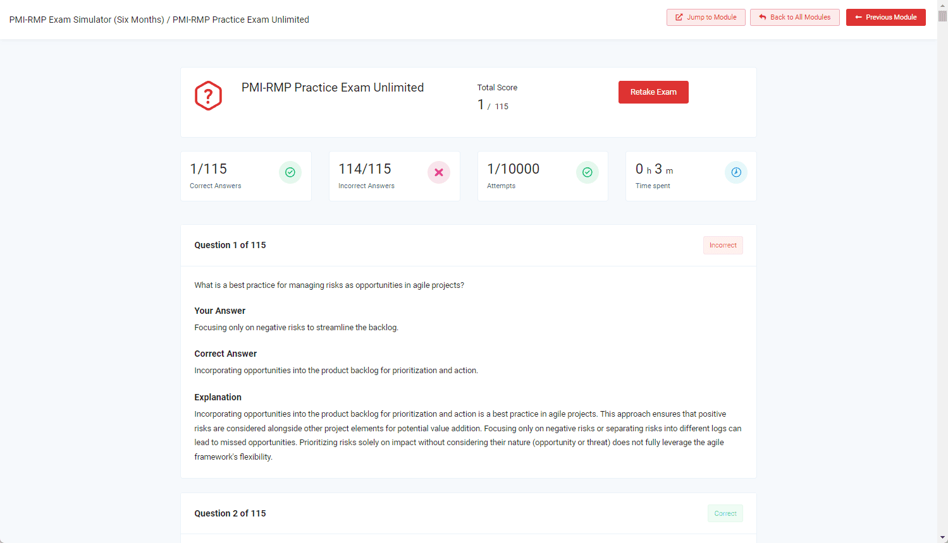
Task: Click the 'Total Score' label
Action: [x=497, y=88]
